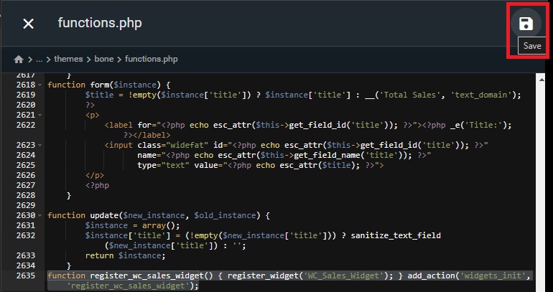The height and width of the screenshot is (292, 553).
Task: Click the Save disk icon
Action: point(526,24)
